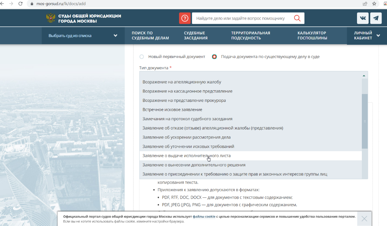Click the red question mark help icon
Image resolution: width=387 pixels, height=226 pixels.
(185, 18)
